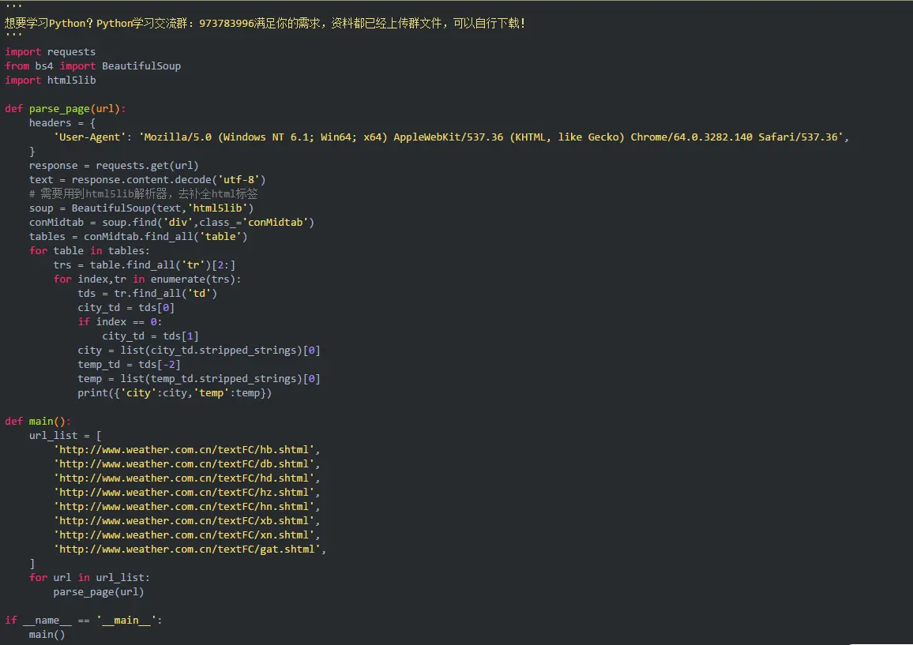Click 'response = requests.get(url)' line

pos(114,165)
